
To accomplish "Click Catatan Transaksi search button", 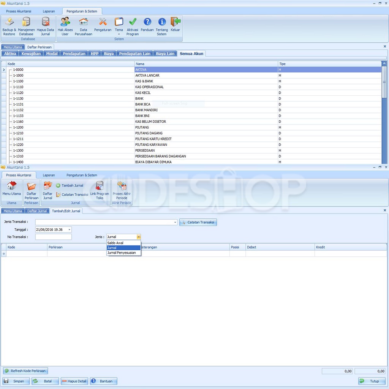I will coord(198,222).
